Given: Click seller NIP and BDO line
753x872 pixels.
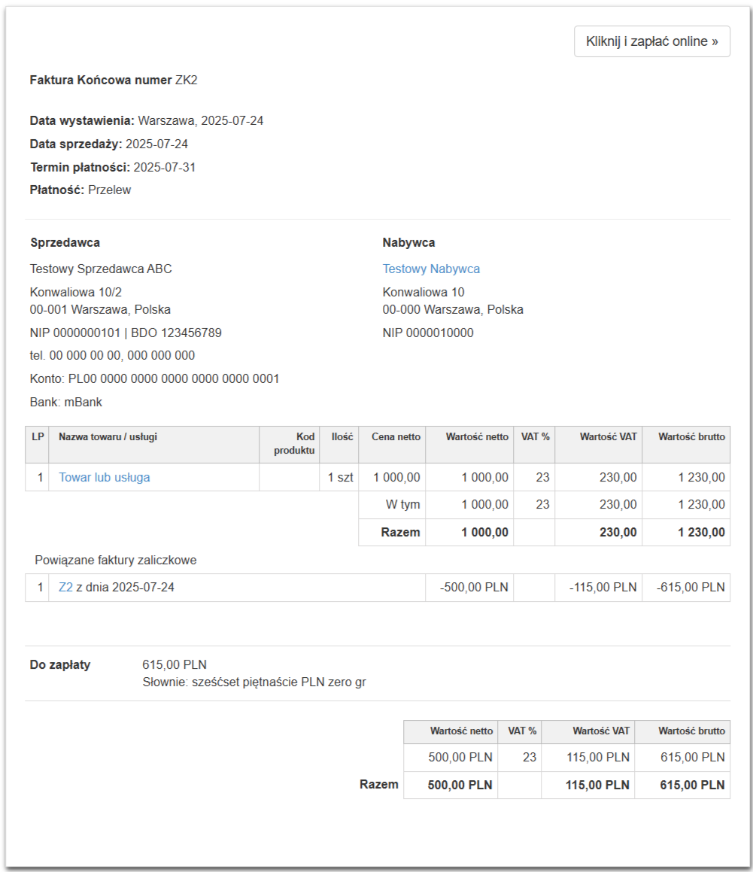Looking at the screenshot, I should pos(126,333).
